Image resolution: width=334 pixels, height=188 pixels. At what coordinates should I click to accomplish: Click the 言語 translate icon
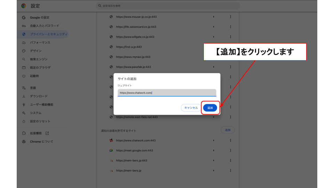pyautogui.click(x=24, y=88)
